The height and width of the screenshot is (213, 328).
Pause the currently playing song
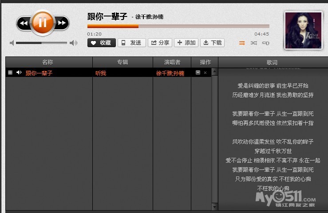pos(43,22)
